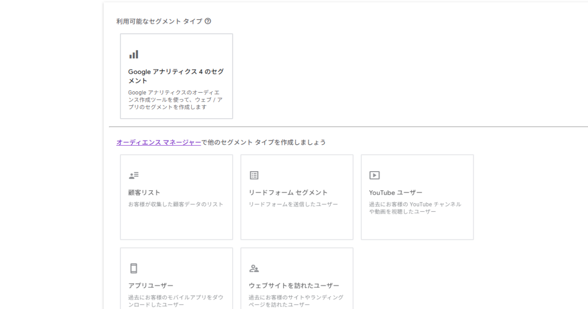
Task: Click the YouTube ユーザー play icon
Action: click(374, 175)
